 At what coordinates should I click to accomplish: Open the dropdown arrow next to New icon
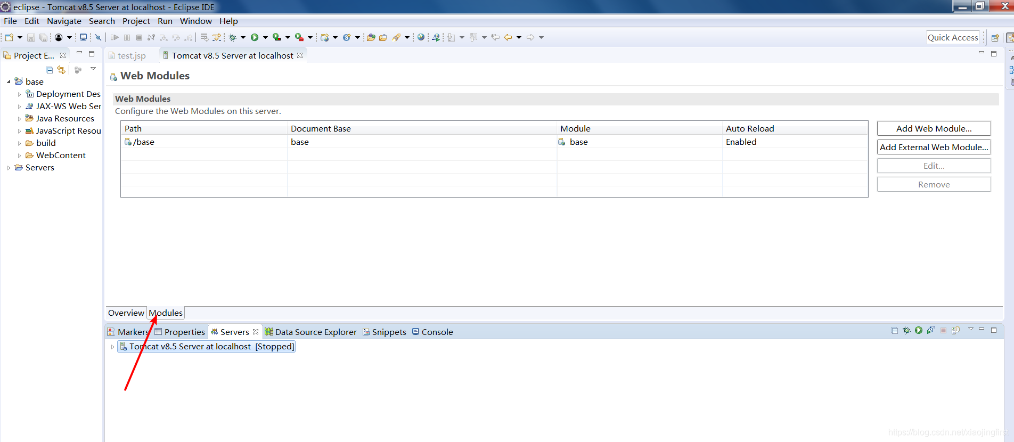[20, 37]
